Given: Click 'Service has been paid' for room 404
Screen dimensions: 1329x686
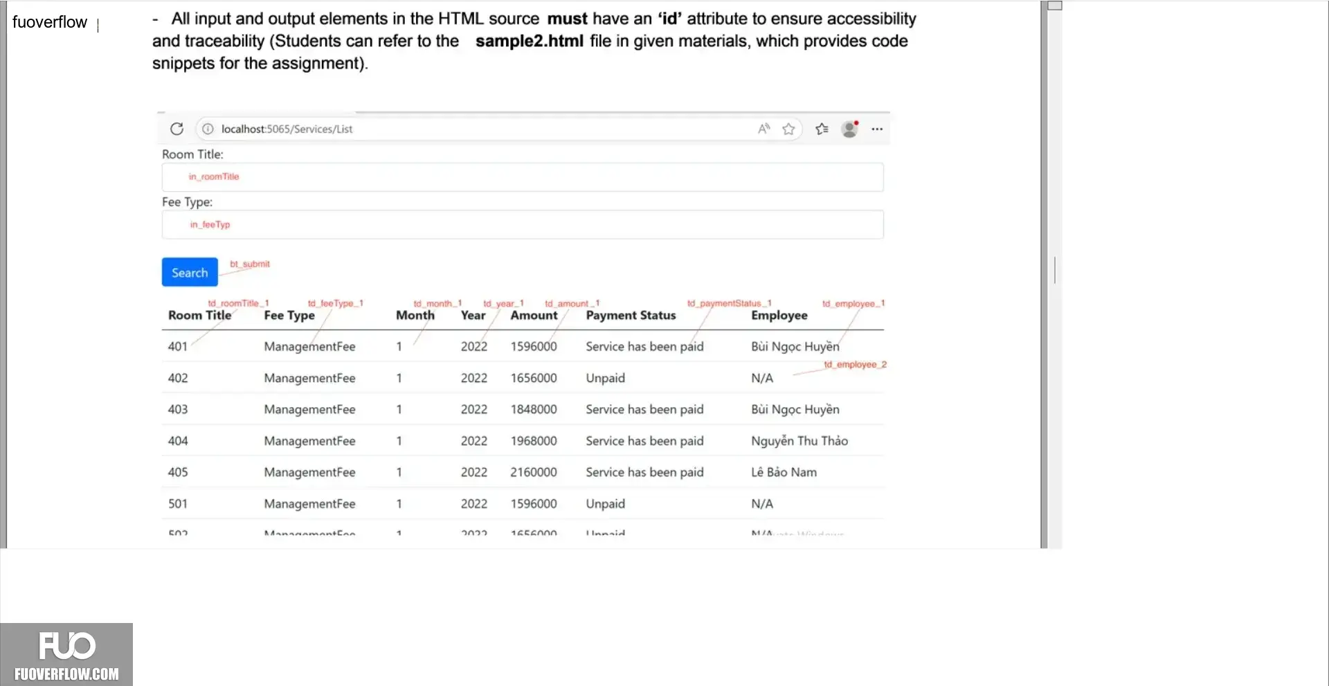Looking at the screenshot, I should [x=644, y=441].
